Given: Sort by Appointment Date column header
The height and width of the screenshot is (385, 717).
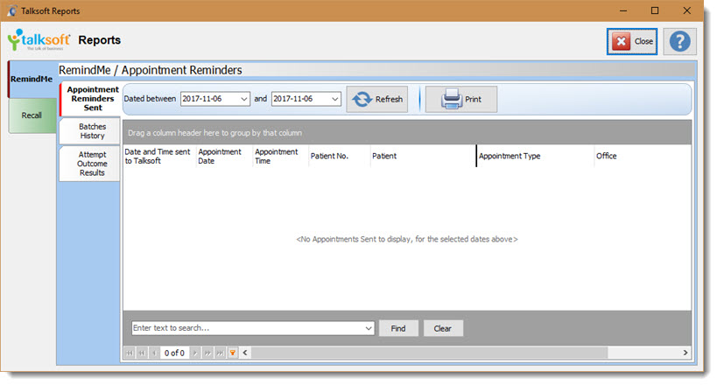Looking at the screenshot, I should pos(224,156).
